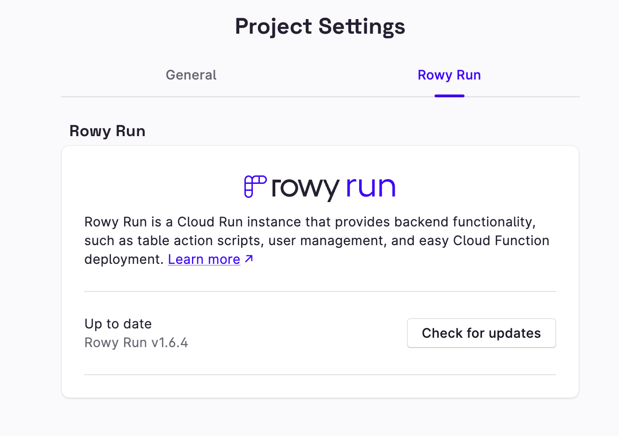Click the Rowy Run description paragraph
Viewport: 619px width, 436px height.
point(317,240)
